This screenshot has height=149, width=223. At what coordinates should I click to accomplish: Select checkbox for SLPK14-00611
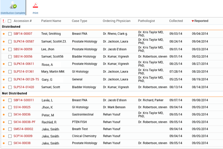10,64
